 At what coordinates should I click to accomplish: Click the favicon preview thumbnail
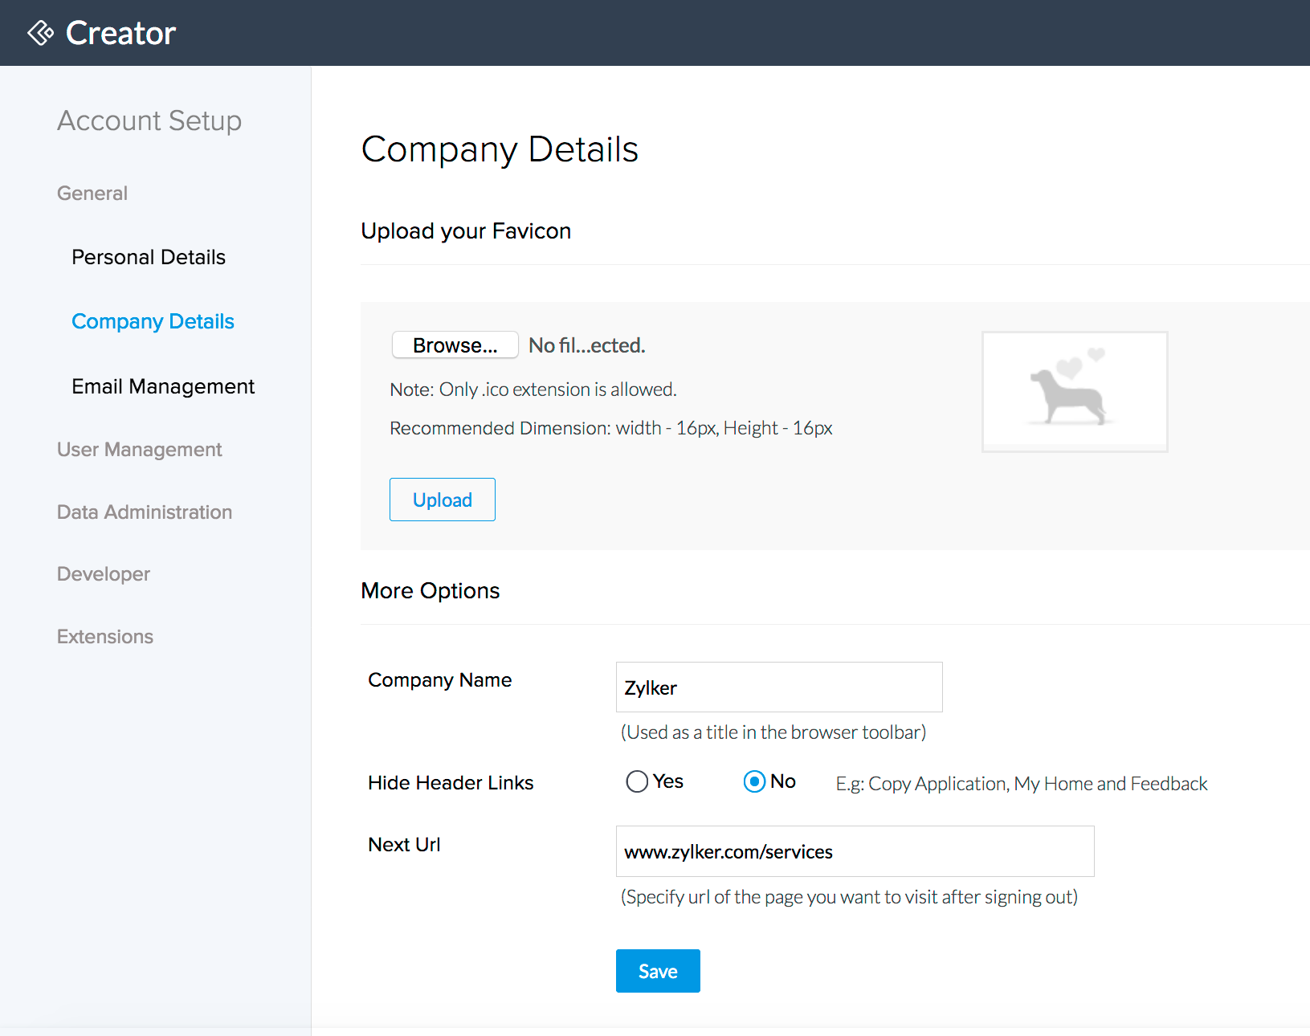[1075, 392]
